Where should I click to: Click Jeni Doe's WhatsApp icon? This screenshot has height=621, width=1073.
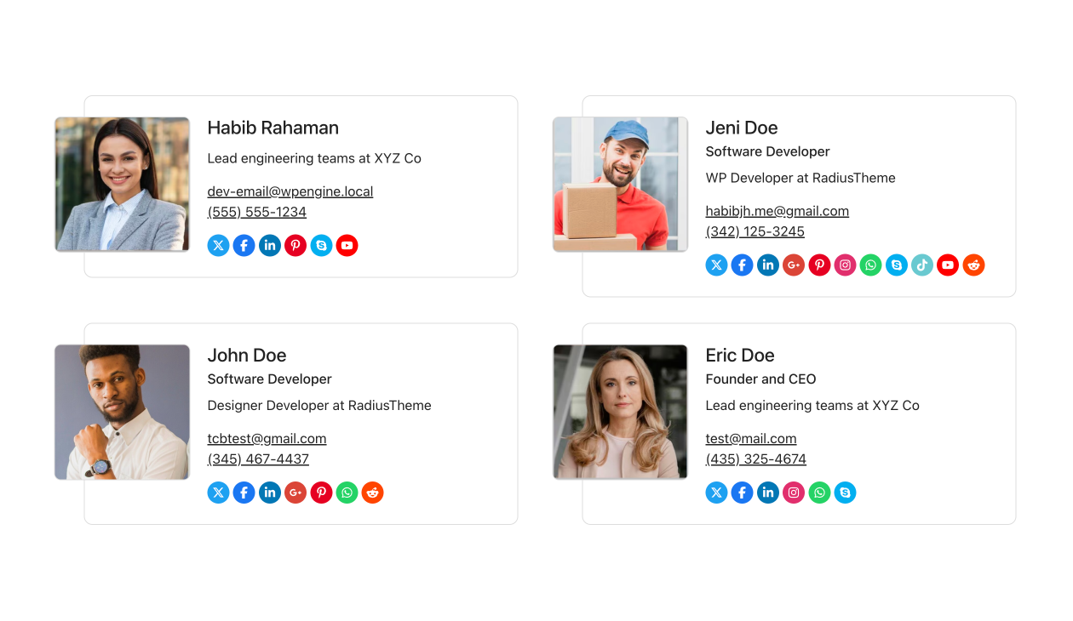coord(870,265)
